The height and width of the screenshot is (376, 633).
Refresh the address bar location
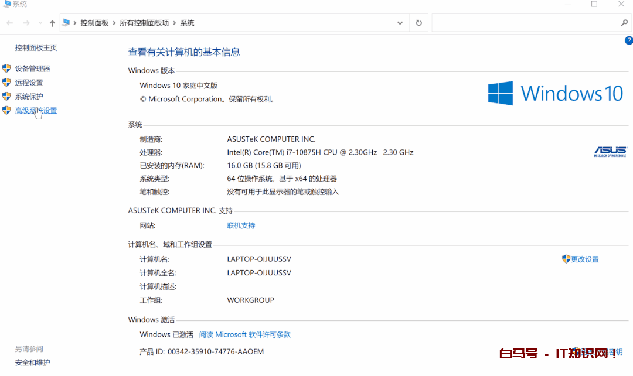point(418,23)
